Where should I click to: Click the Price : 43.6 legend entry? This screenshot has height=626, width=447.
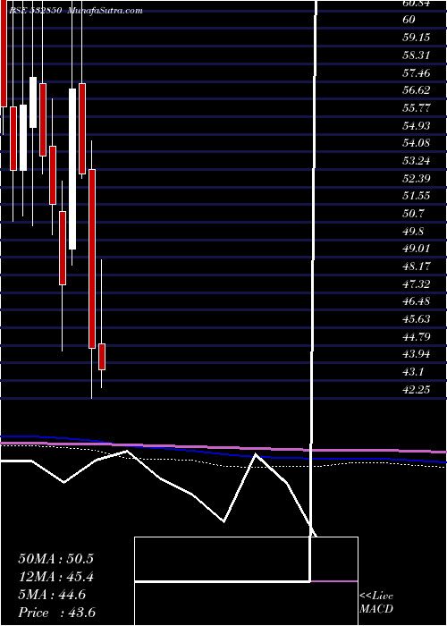pos(56,613)
